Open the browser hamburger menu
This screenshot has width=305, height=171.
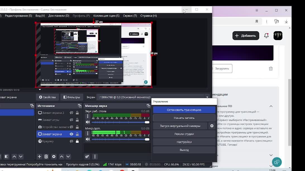tap(257, 10)
